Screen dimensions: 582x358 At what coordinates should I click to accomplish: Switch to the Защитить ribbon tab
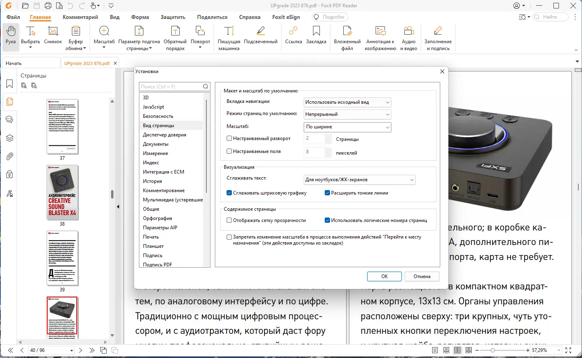(x=173, y=17)
